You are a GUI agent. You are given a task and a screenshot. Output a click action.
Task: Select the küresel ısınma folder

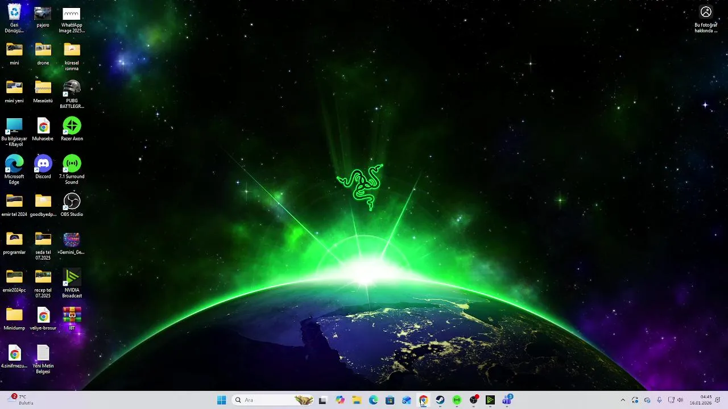tap(72, 57)
